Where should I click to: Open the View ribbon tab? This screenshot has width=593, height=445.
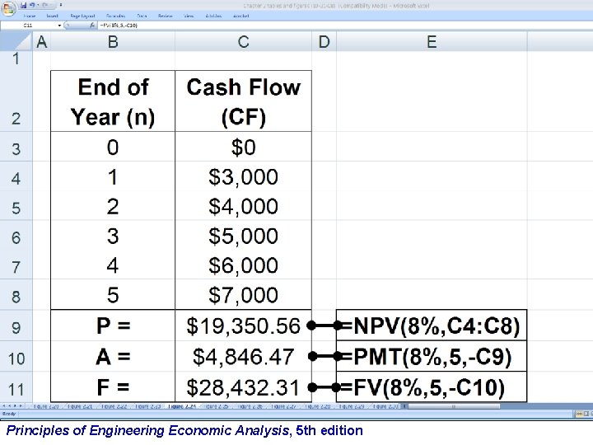(x=189, y=16)
